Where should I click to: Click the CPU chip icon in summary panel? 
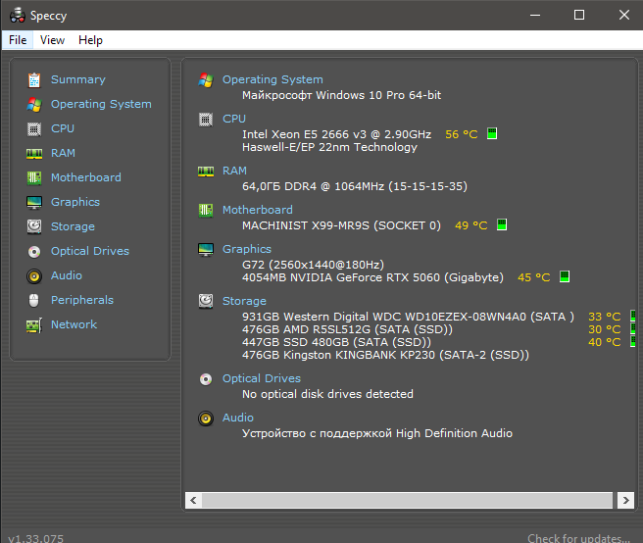tap(206, 120)
